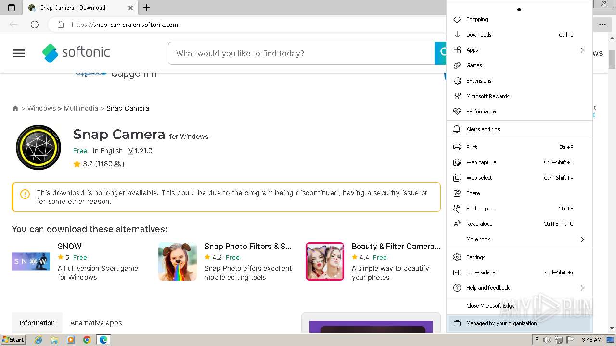Click system clock 3:48 AM

click(591, 340)
